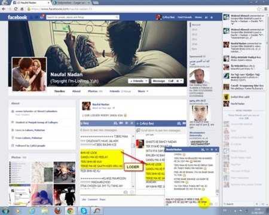Viewport: 269px width, 215px height.
Task: Expand the More tab dropdown
Action: (143, 91)
